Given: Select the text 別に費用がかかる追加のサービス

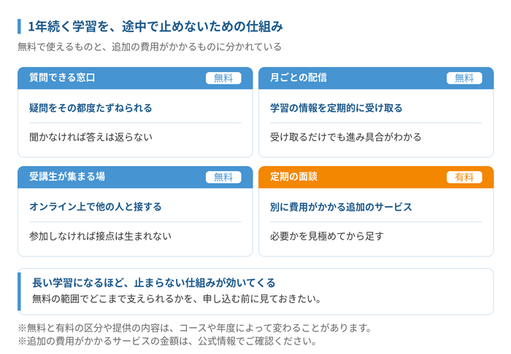Looking at the screenshot, I should (341, 207).
